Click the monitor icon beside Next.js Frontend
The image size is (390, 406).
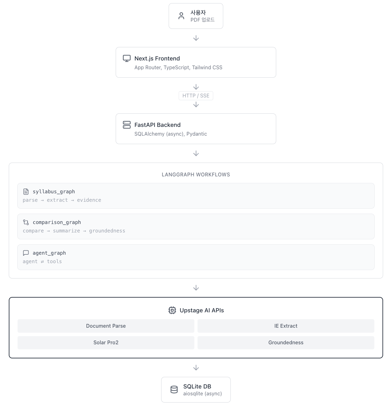127,58
